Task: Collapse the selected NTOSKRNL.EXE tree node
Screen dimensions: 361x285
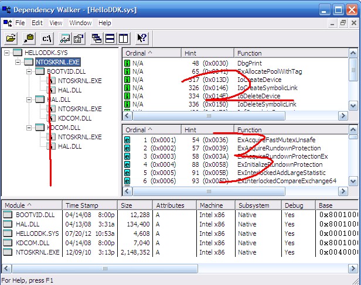Action: point(18,62)
